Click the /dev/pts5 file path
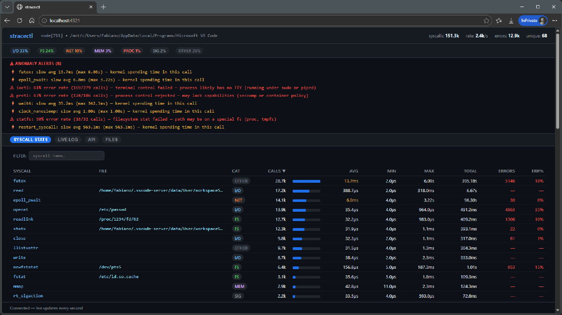This screenshot has height=315, width=562. (110, 267)
